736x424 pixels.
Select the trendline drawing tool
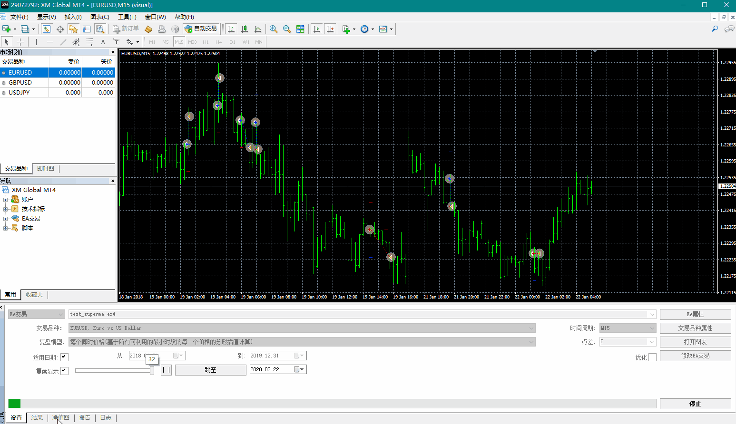tap(63, 42)
